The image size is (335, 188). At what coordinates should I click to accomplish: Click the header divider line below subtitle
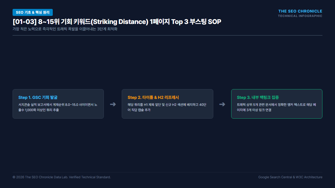(x=167, y=35)
